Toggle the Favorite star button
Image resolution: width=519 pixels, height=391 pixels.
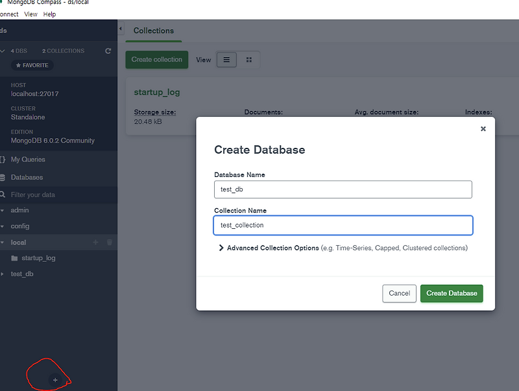pyautogui.click(x=32, y=65)
